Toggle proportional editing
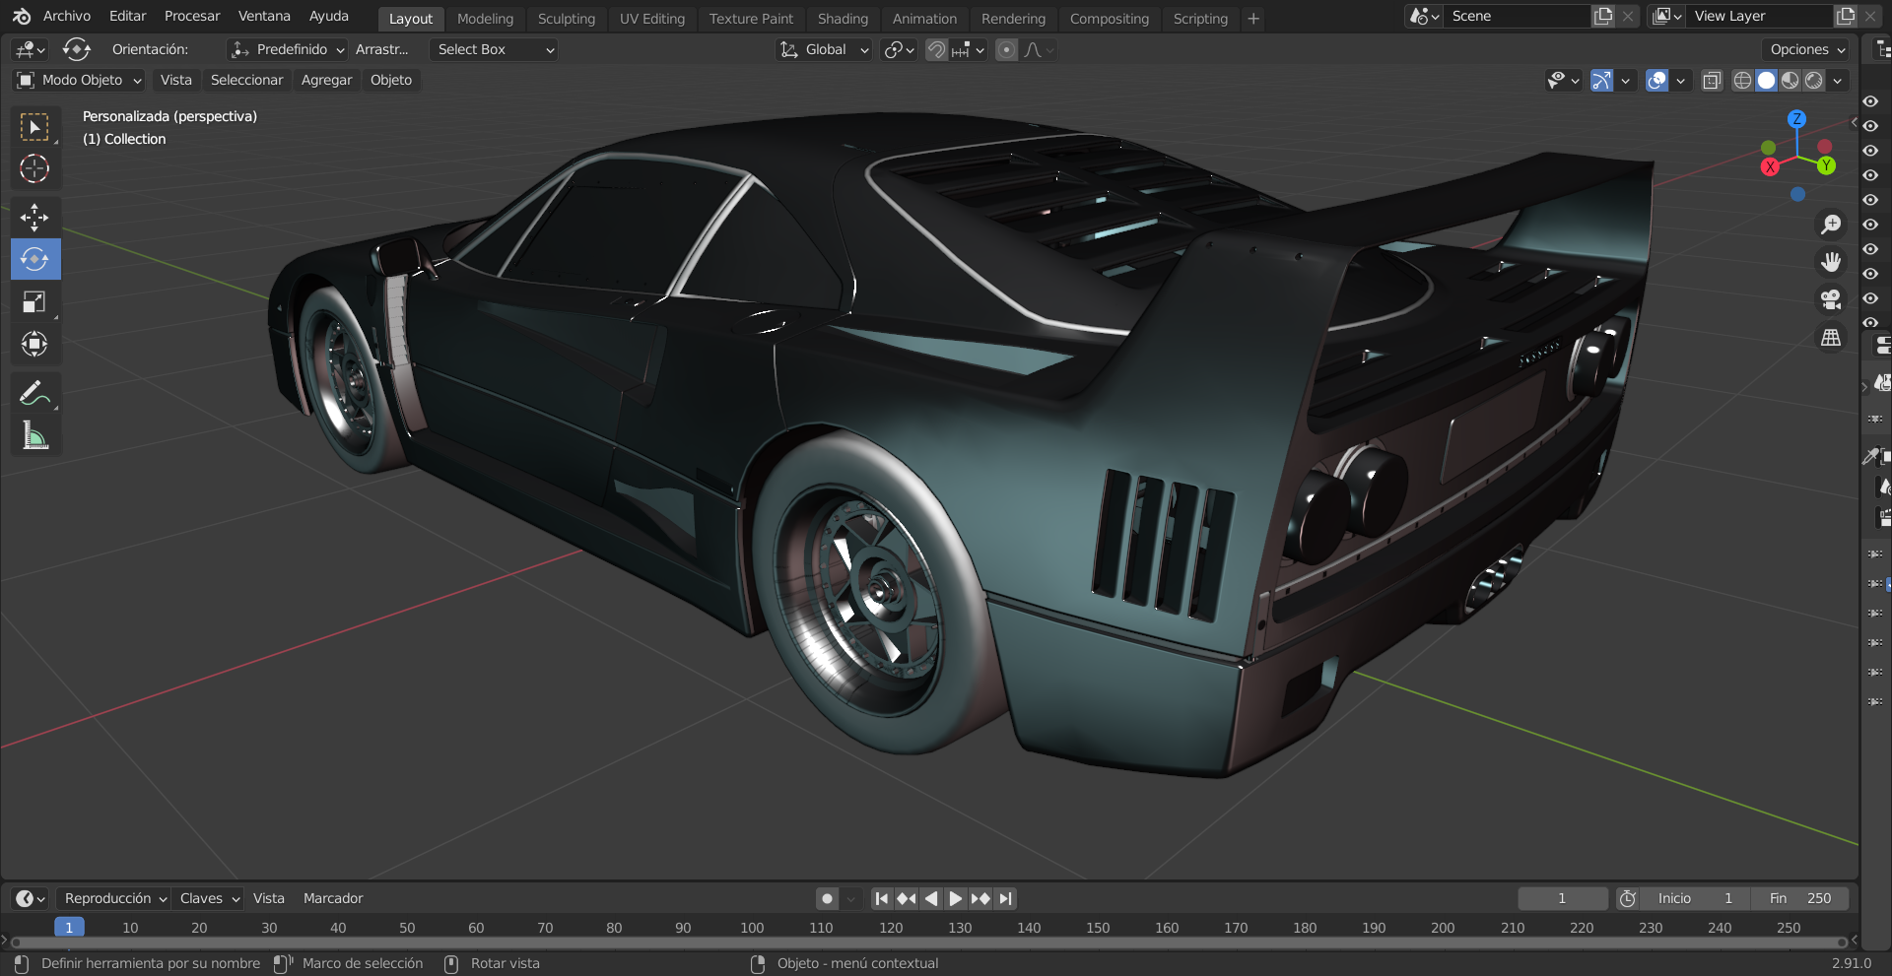 (x=1006, y=49)
